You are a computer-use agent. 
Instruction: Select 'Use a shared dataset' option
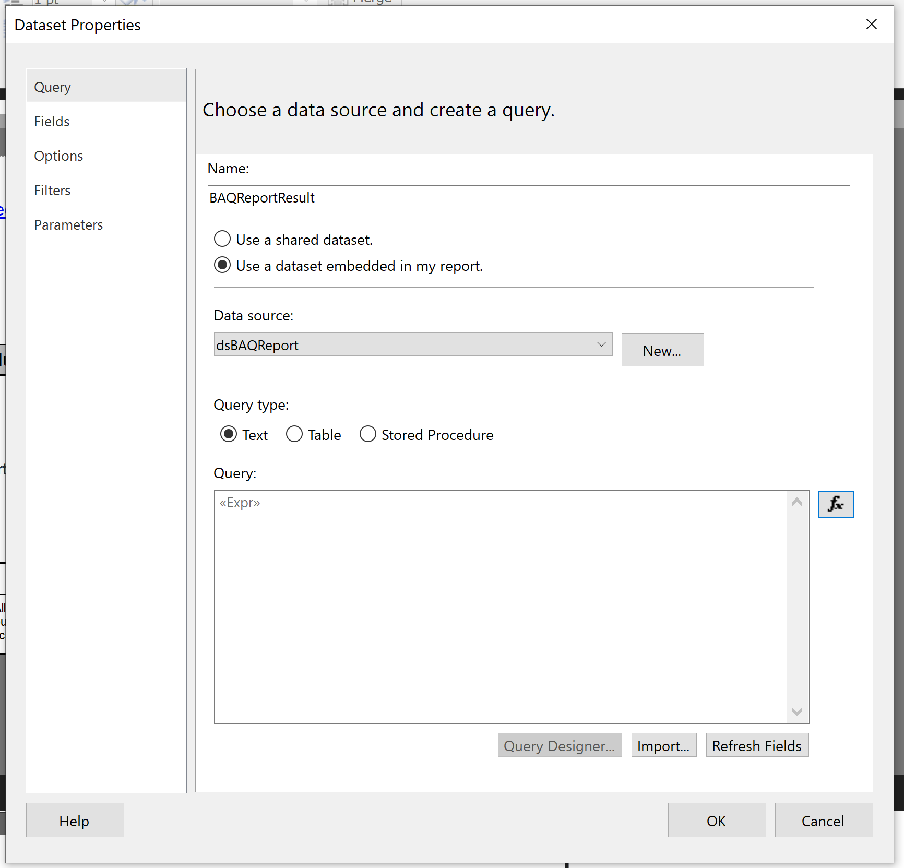223,239
